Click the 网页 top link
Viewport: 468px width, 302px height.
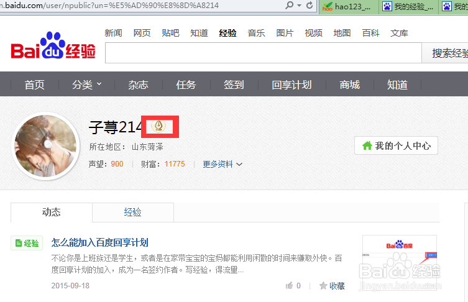tap(142, 33)
